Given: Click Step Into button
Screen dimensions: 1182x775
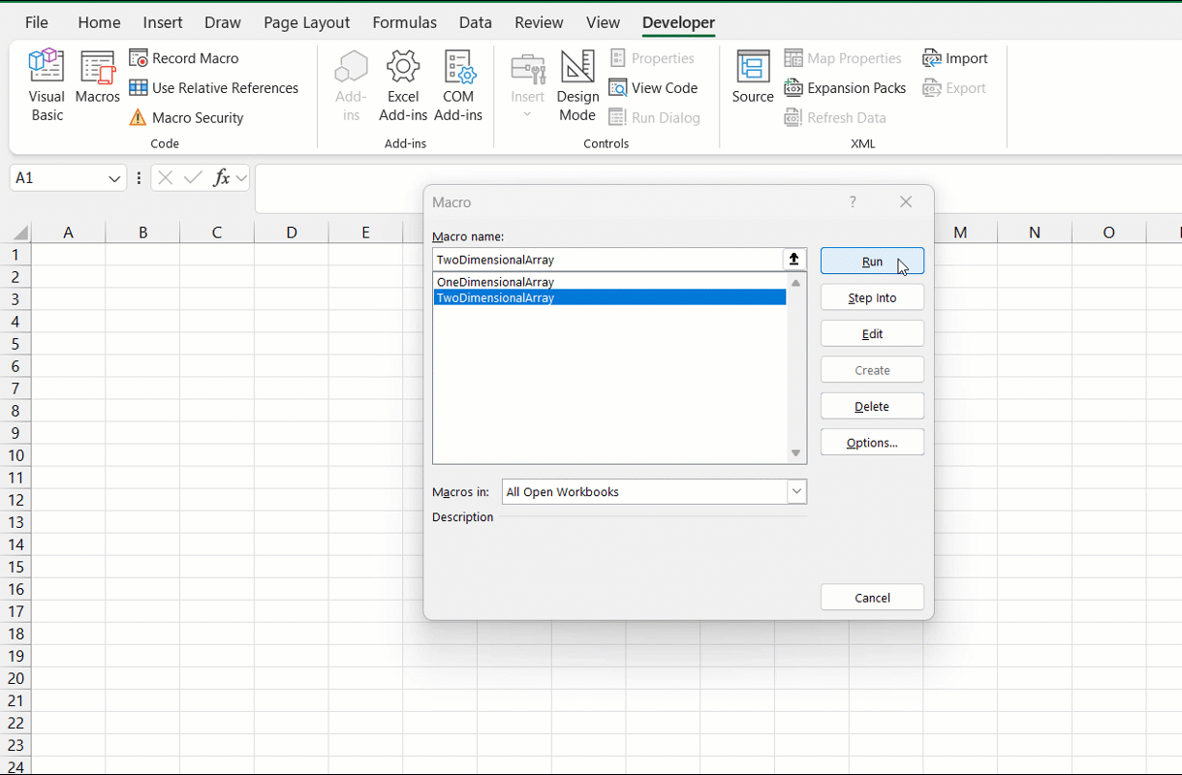Looking at the screenshot, I should [x=872, y=297].
